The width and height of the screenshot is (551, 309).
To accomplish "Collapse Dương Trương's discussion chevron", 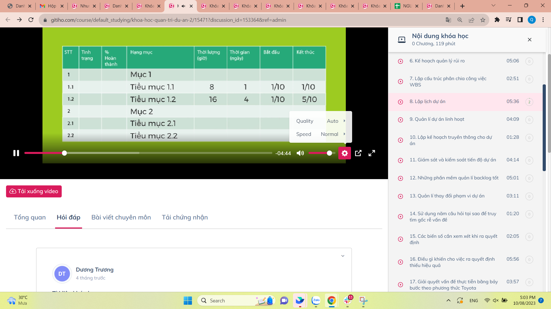I will (343, 256).
